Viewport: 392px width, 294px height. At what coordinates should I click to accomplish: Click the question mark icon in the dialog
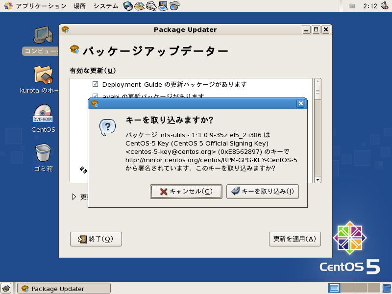107,127
